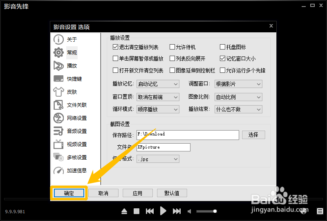Open the 加速信息 speedometer icon
The height and width of the screenshot is (221, 327).
(58, 170)
